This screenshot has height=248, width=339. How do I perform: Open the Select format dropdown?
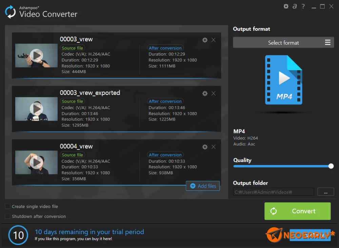[283, 43]
